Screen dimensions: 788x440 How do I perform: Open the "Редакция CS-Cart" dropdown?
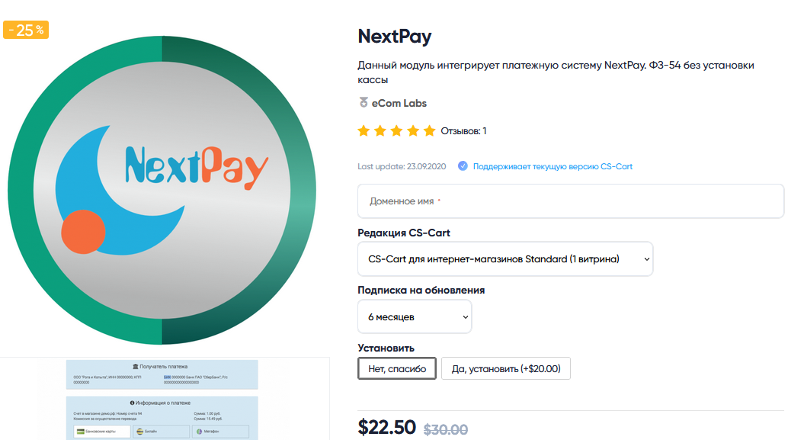505,259
